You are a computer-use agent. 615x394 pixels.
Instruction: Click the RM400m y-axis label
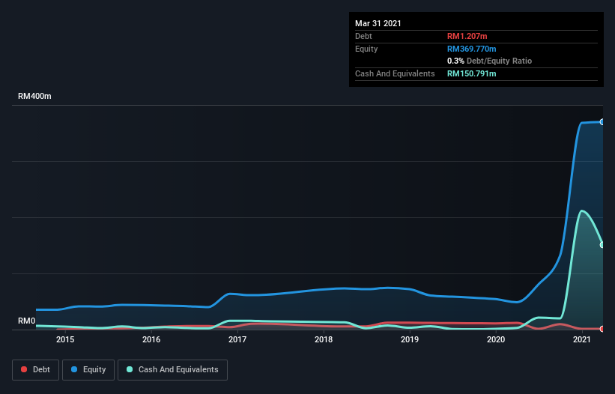pyautogui.click(x=34, y=97)
